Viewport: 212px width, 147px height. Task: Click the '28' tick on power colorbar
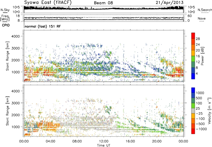198,39
